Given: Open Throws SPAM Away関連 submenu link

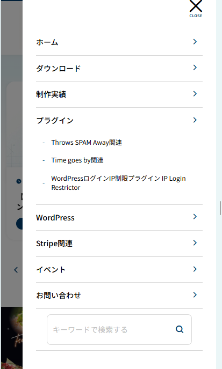Looking at the screenshot, I should (87, 143).
